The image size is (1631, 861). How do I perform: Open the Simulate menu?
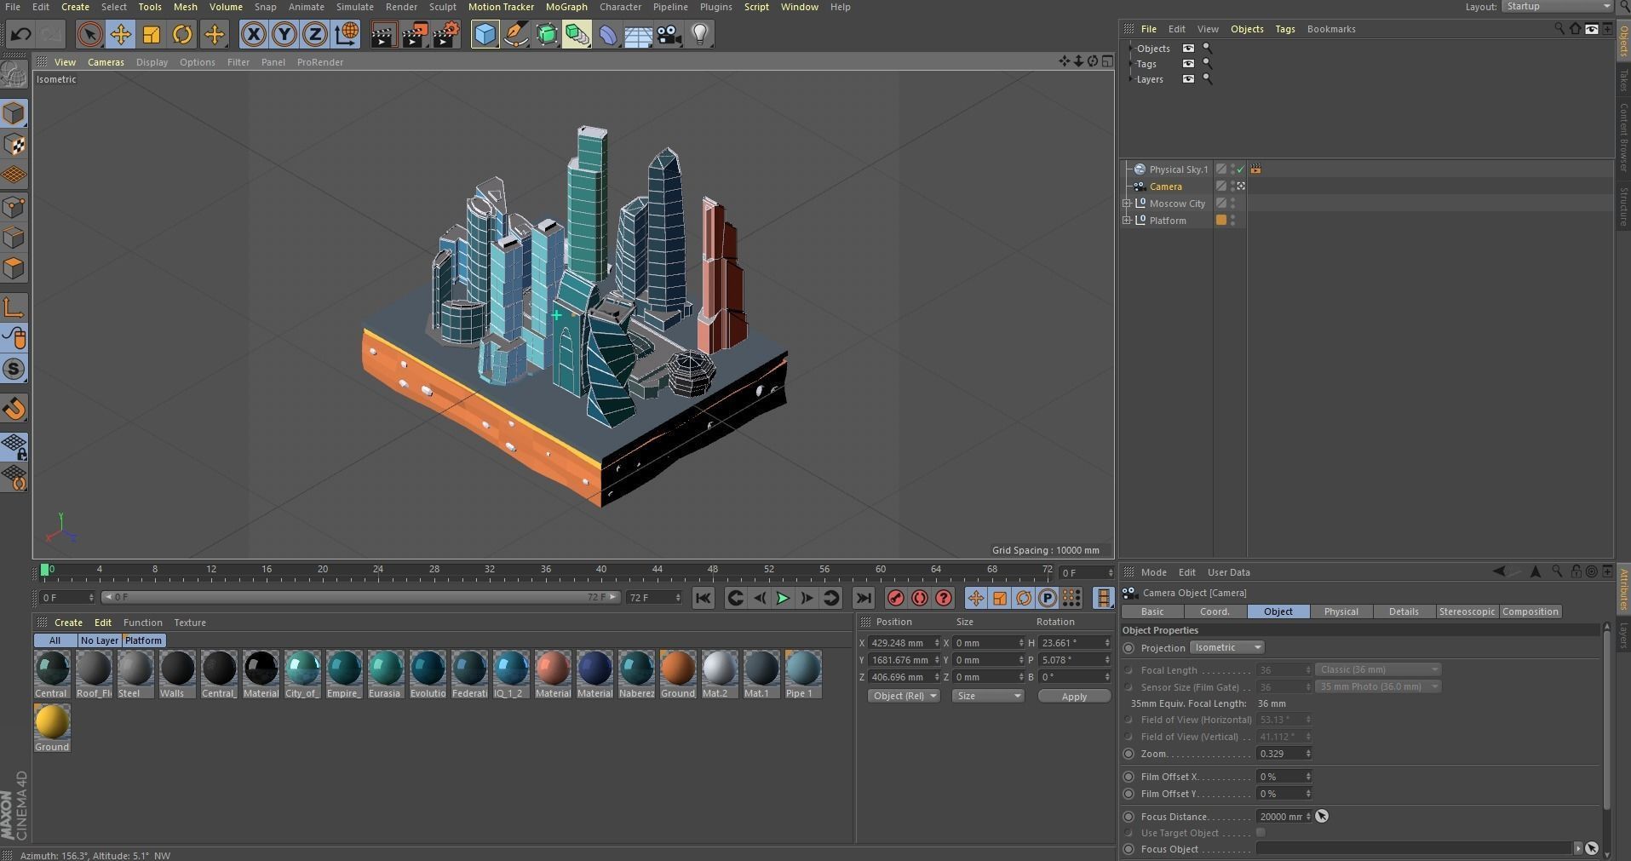point(354,7)
